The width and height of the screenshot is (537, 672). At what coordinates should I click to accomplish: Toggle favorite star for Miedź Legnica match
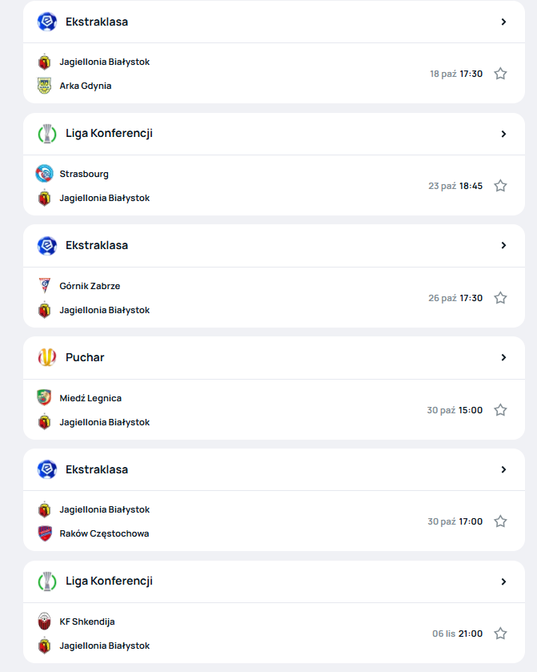(x=500, y=410)
